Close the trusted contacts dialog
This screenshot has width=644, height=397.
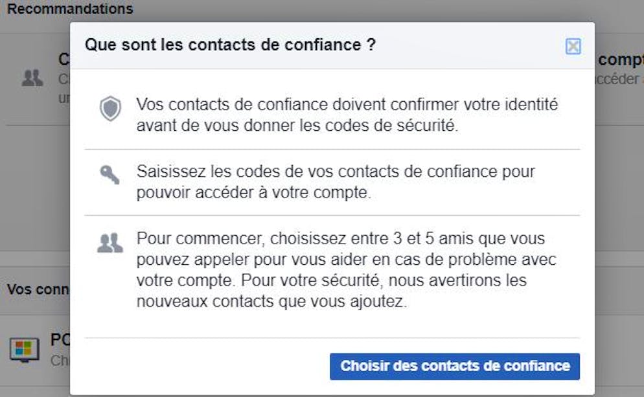point(573,47)
